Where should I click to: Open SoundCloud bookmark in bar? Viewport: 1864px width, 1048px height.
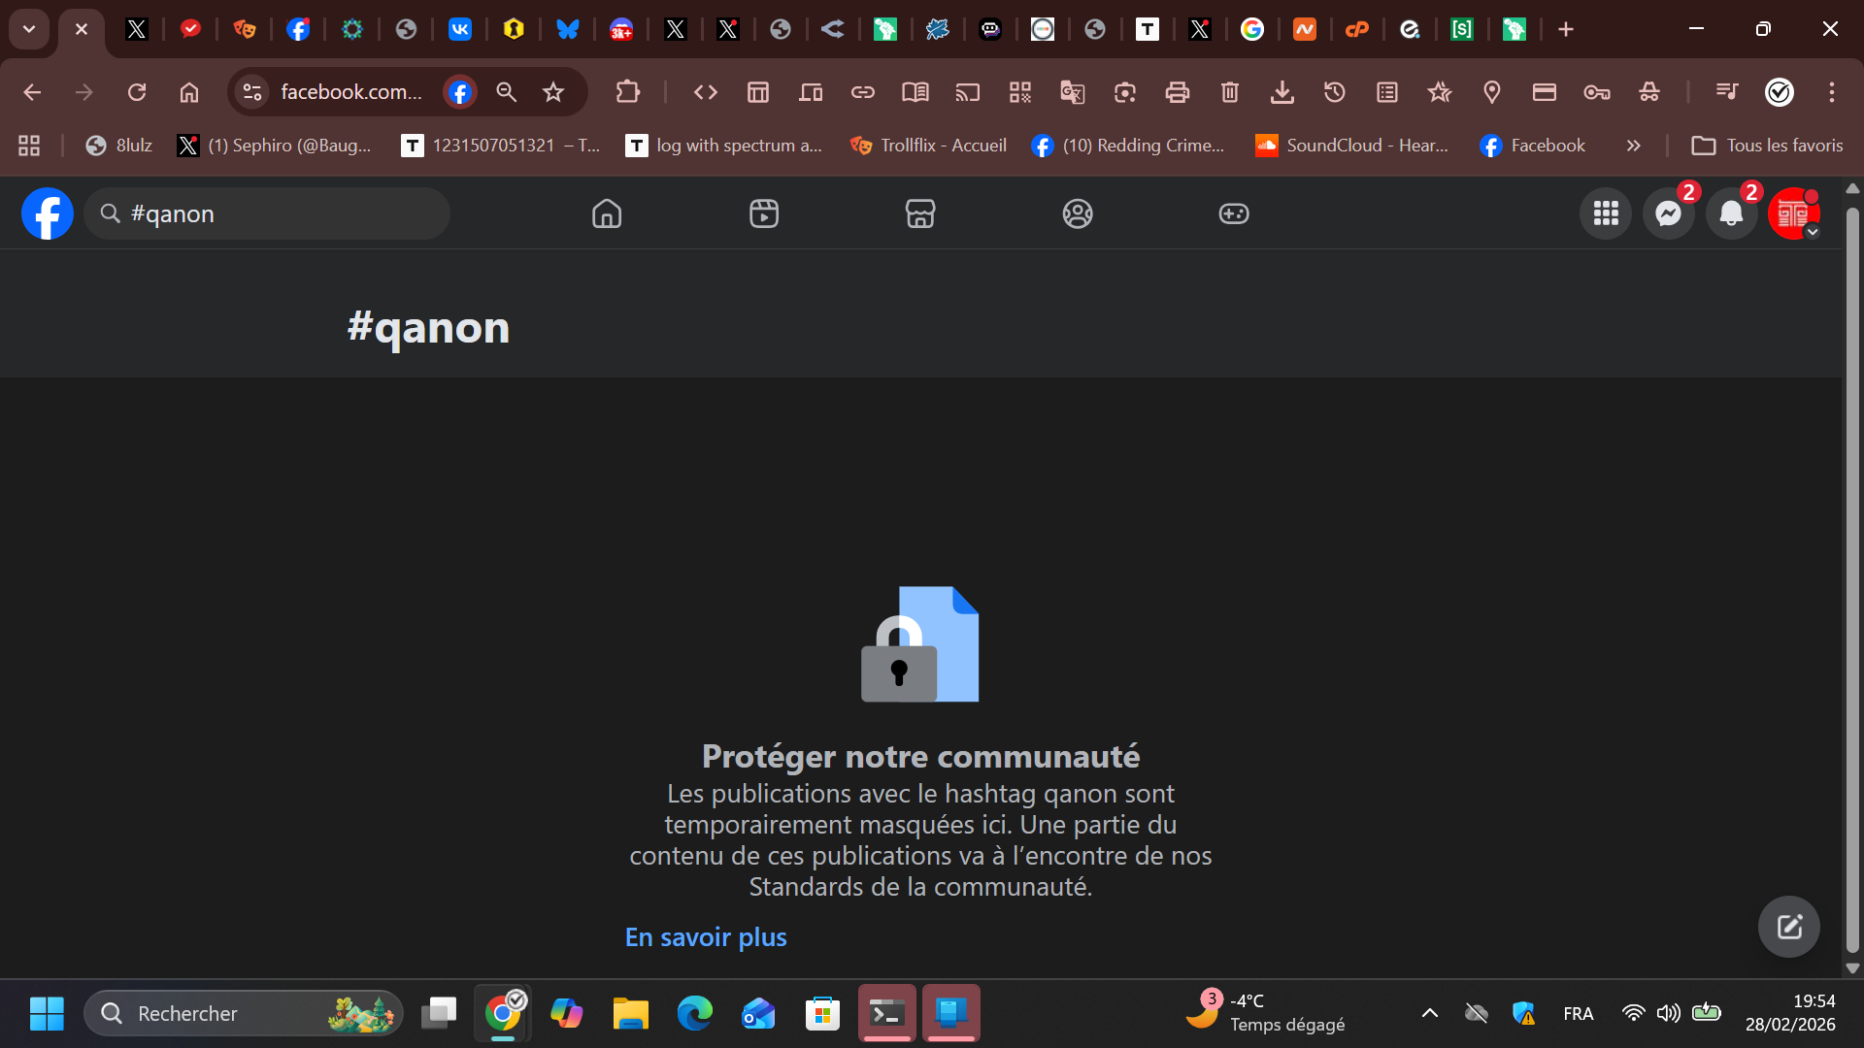pos(1351,146)
